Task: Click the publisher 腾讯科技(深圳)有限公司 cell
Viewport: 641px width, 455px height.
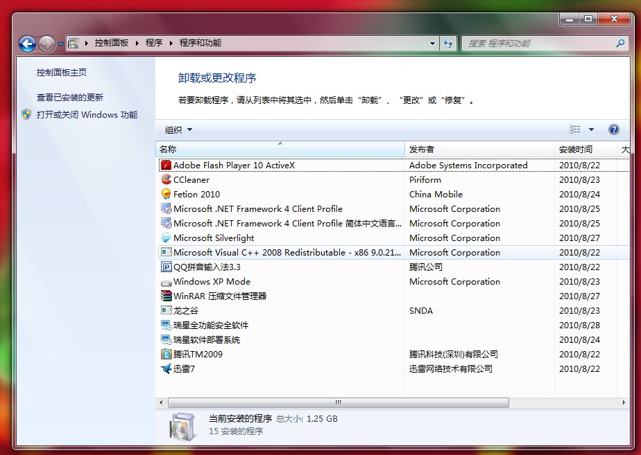Action: click(x=454, y=354)
